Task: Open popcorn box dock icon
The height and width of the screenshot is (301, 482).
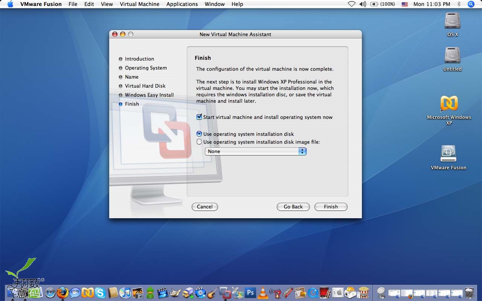Action: pyautogui.click(x=363, y=292)
